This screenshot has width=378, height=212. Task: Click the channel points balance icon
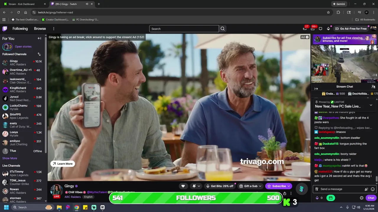pyautogui.click(x=319, y=198)
